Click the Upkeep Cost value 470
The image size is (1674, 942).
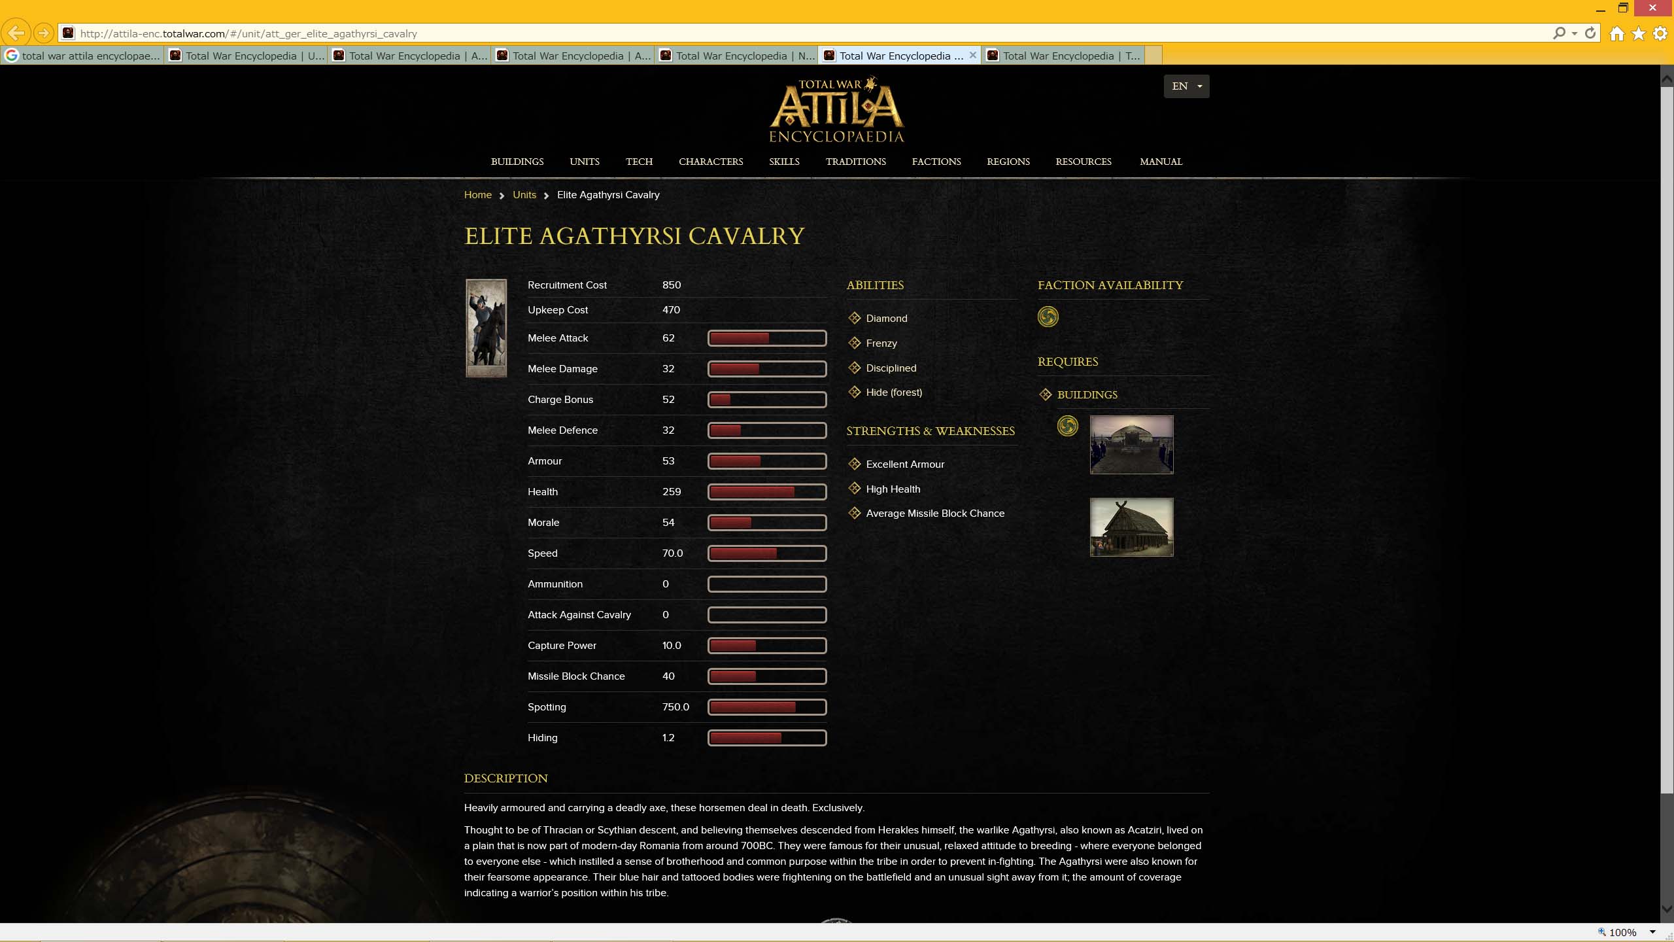(x=671, y=310)
